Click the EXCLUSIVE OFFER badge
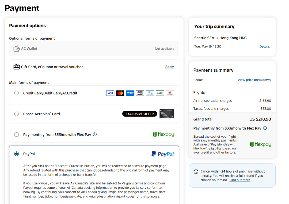This screenshot has width=289, height=204. [140, 114]
